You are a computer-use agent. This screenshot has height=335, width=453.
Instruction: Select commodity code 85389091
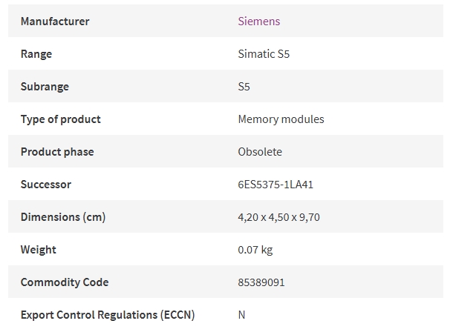pyautogui.click(x=261, y=282)
